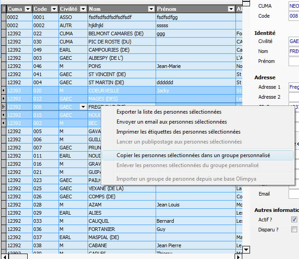This screenshot has width=299, height=259.
Task: Choose Enlever les personnes sélectionnées du groupe personnalisé
Action: tap(188, 165)
